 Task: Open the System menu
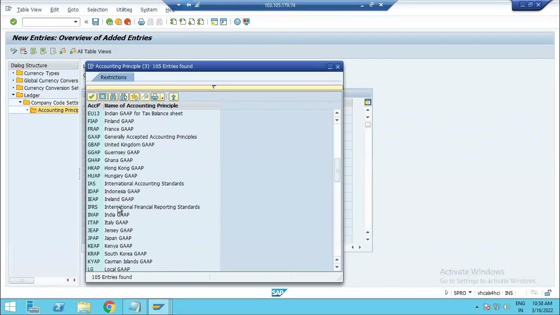149,10
